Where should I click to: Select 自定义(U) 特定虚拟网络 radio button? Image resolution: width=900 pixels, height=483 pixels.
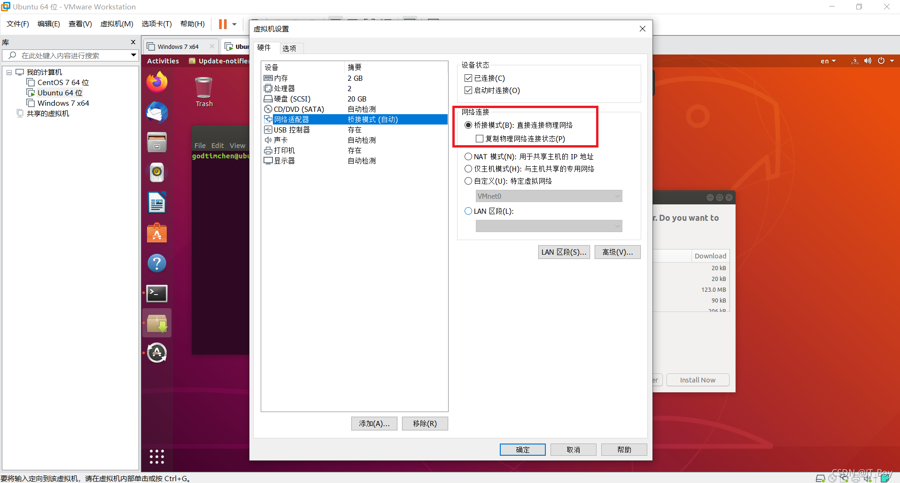468,181
